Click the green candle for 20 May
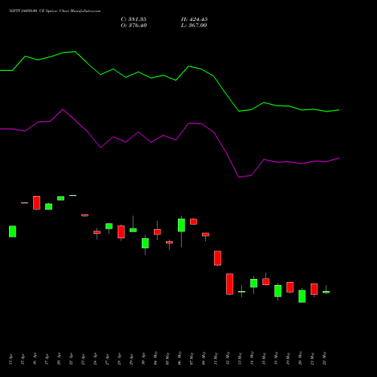 [302, 296]
